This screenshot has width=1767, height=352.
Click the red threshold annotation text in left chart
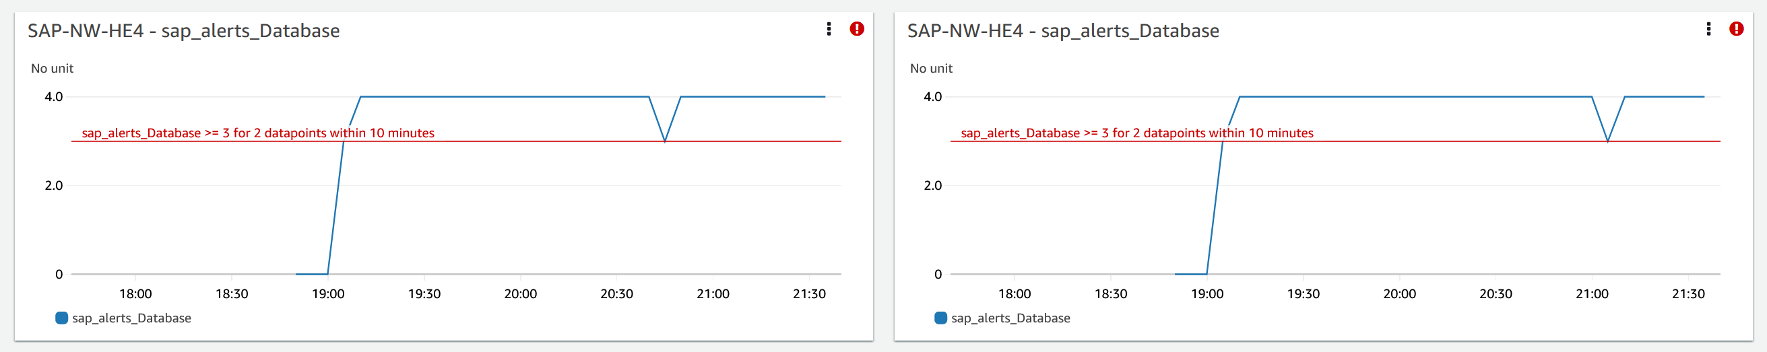click(258, 133)
